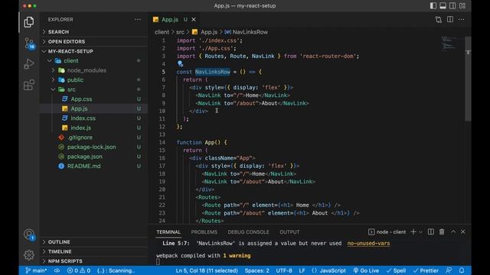
Task: Toggle the secondary side bar
Action: click(x=452, y=5)
